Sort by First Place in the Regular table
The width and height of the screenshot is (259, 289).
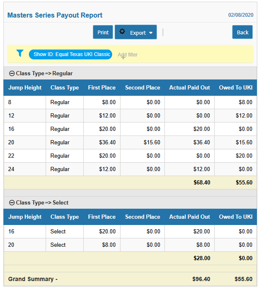pos(102,87)
